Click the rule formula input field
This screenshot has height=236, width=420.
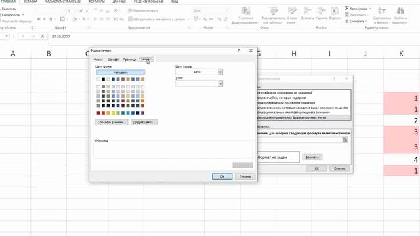300,140
